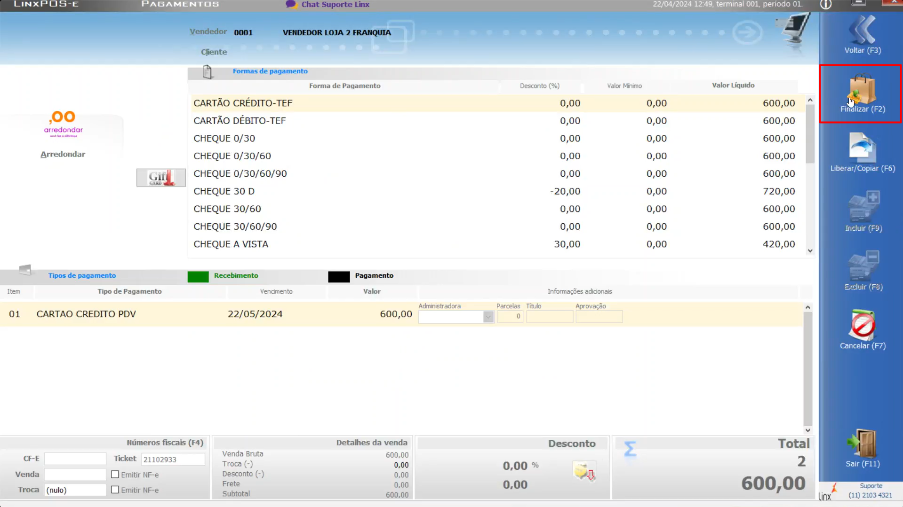
Task: Click the Números fiscais (F4) header
Action: click(165, 443)
